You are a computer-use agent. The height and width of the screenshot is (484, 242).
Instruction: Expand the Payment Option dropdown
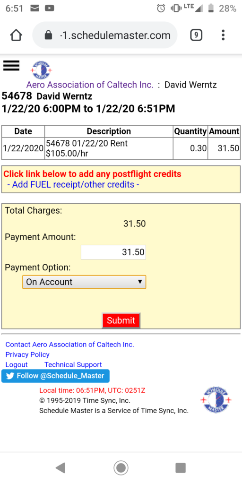click(x=84, y=282)
